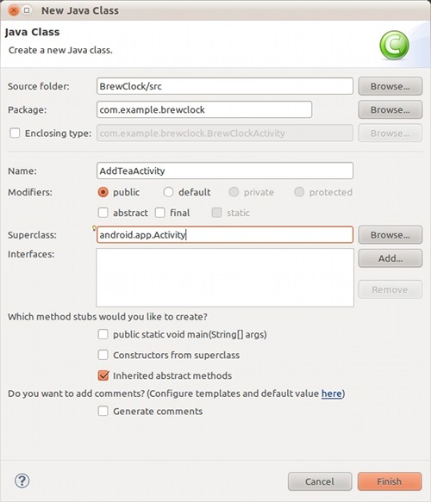
Task: Enable public static void main stub
Action: tap(103, 334)
